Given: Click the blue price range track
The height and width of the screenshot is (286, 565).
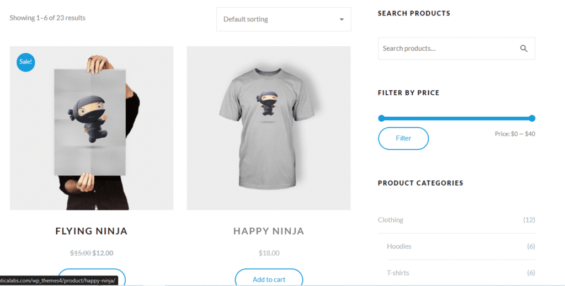Looking at the screenshot, I should coord(456,118).
